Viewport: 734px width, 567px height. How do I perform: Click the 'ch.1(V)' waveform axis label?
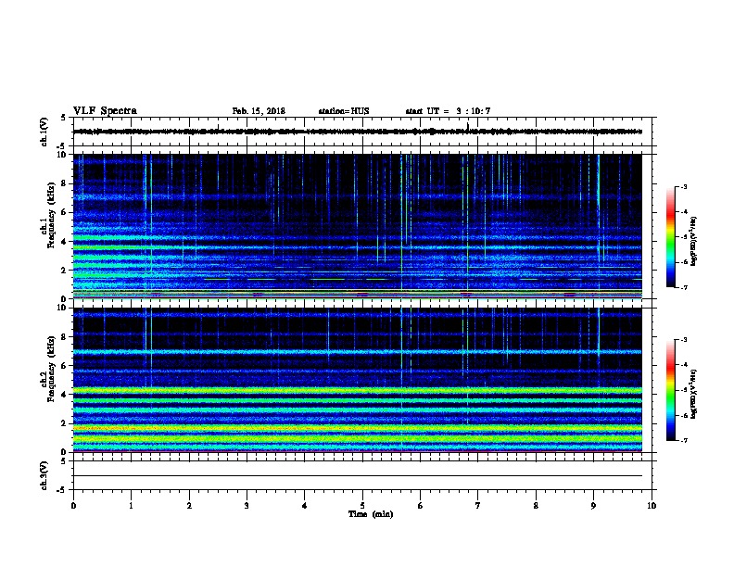coord(44,132)
